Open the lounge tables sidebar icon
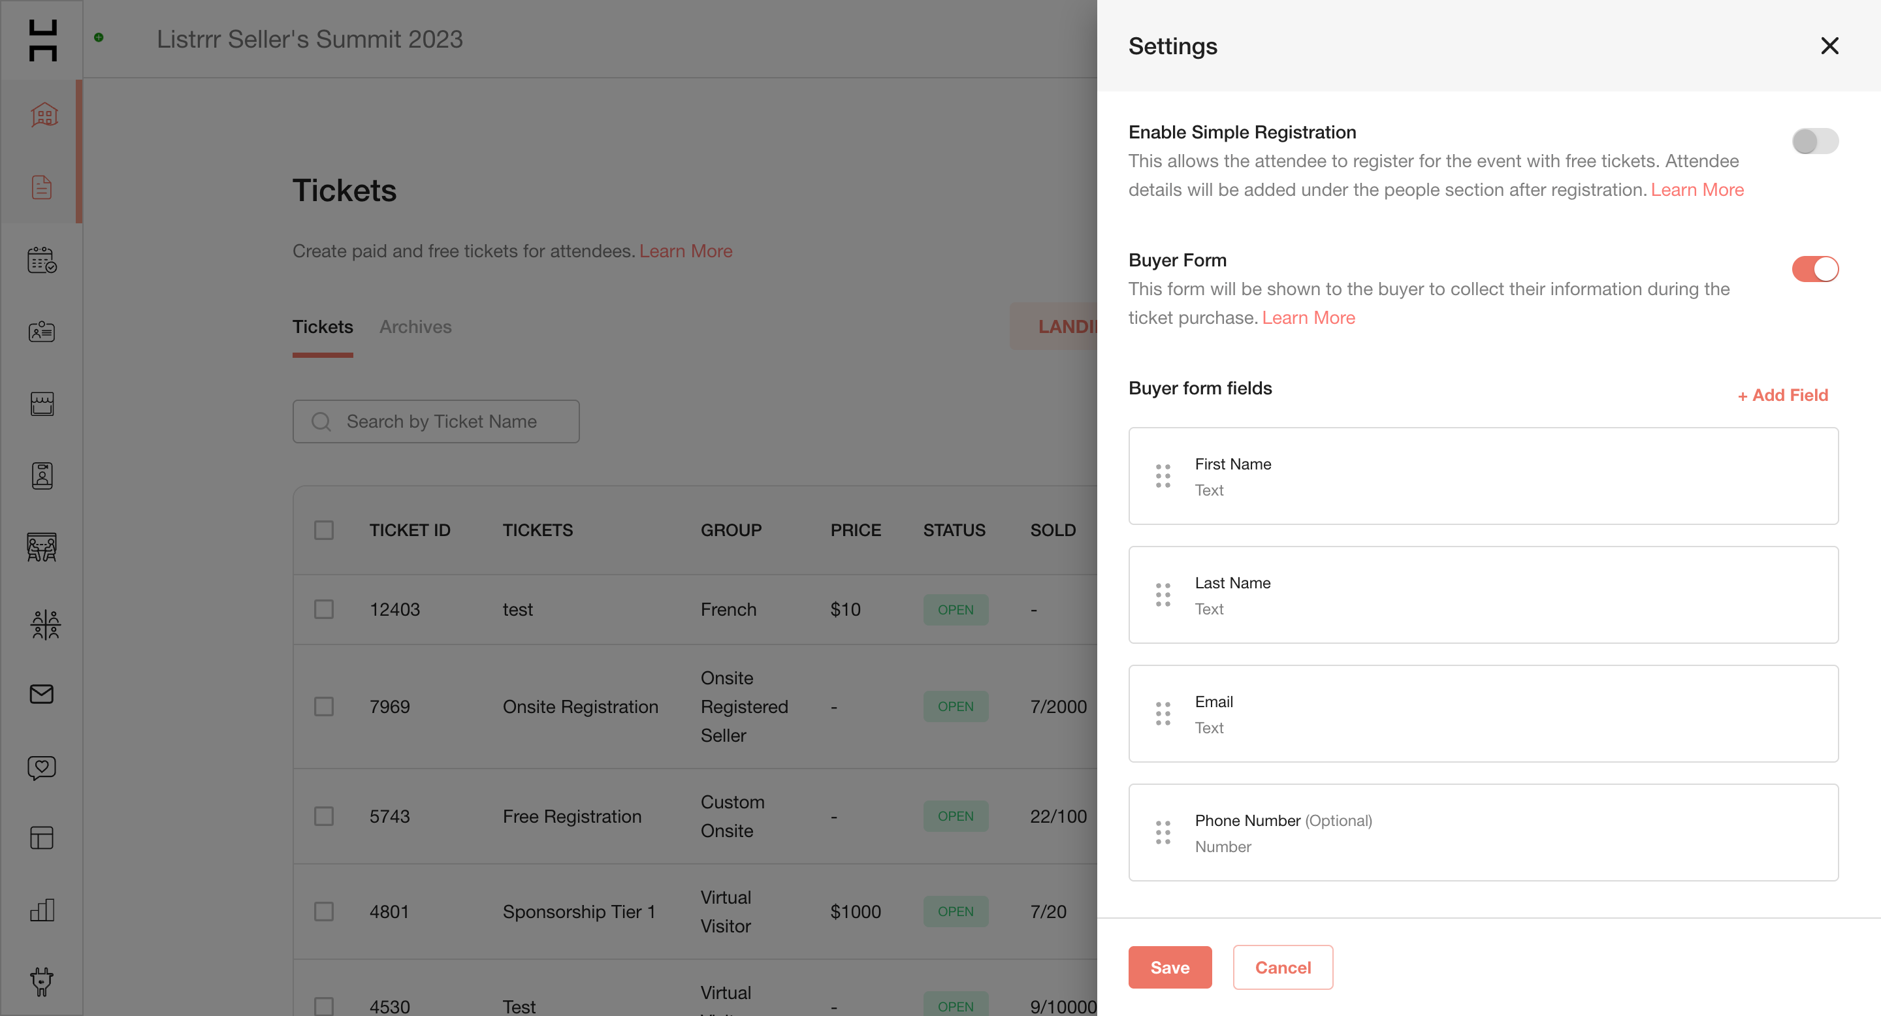 pos(42,547)
